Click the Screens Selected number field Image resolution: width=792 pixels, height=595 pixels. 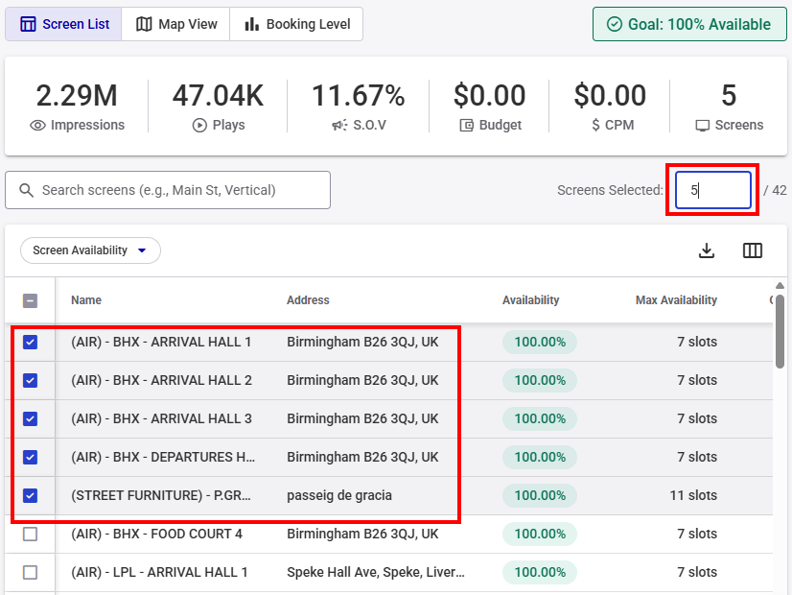[x=712, y=190]
